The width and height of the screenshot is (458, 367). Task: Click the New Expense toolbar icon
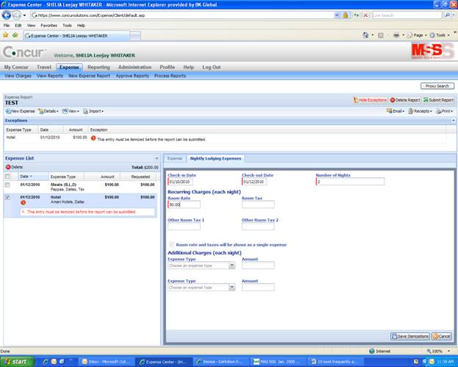tap(7, 111)
